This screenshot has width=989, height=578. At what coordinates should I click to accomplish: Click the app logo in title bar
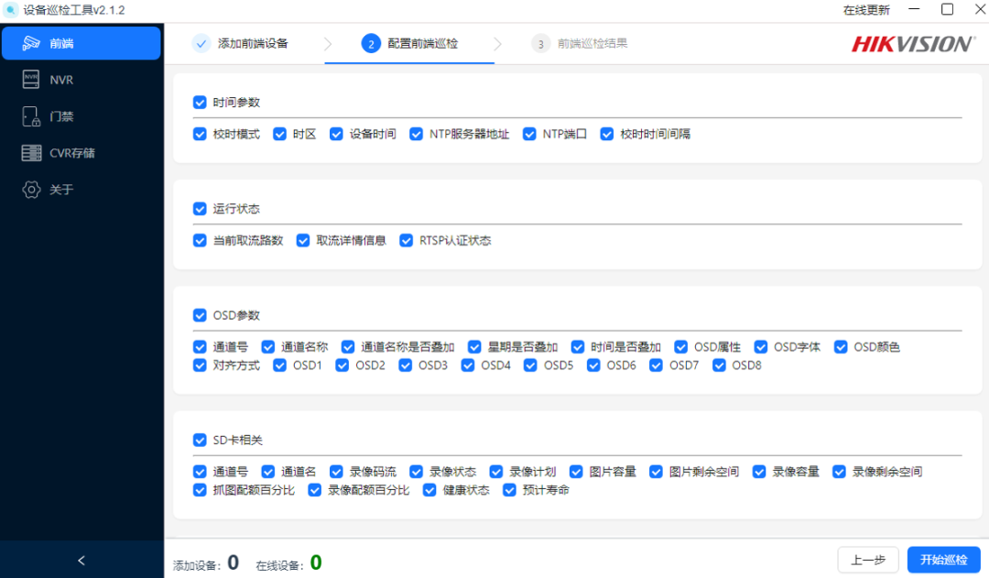(11, 10)
